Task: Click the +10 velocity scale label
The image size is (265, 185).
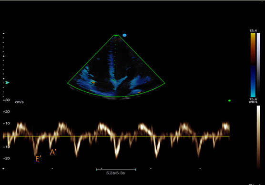Action: tap(6, 123)
